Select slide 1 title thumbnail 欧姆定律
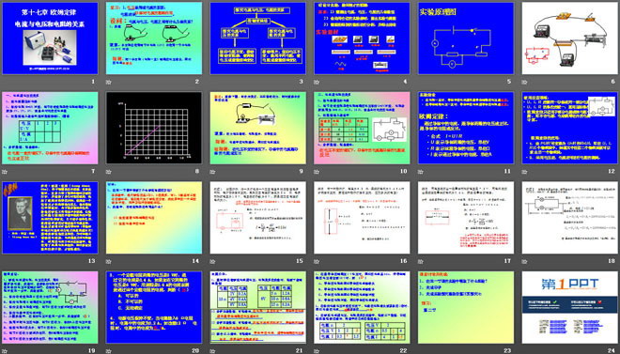 pyautogui.click(x=50, y=38)
